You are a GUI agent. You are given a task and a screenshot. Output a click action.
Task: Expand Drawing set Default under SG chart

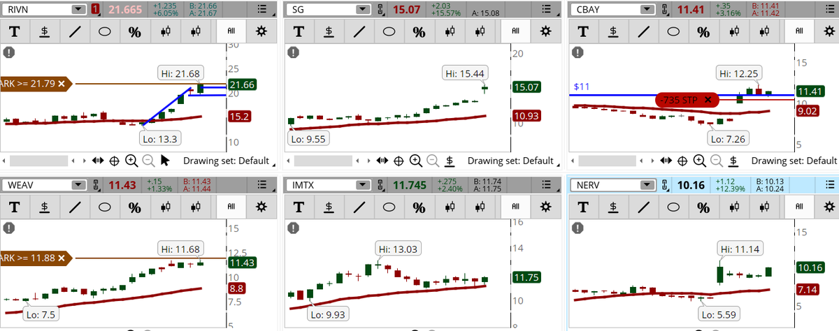point(514,161)
